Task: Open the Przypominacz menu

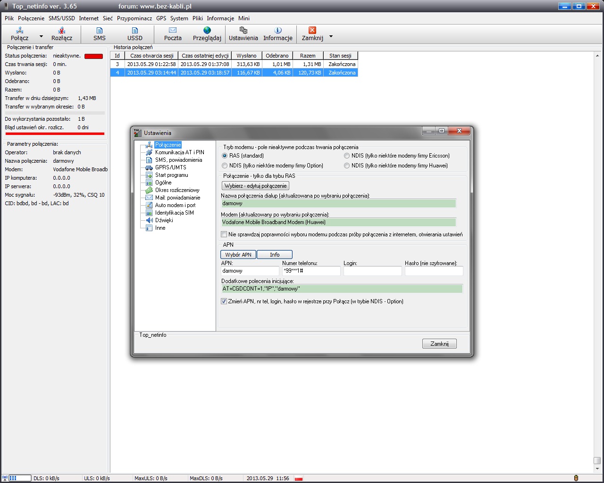Action: click(134, 18)
